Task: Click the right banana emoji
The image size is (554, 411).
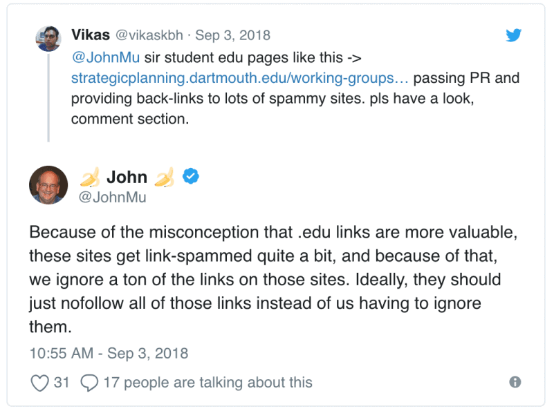Action: [164, 178]
